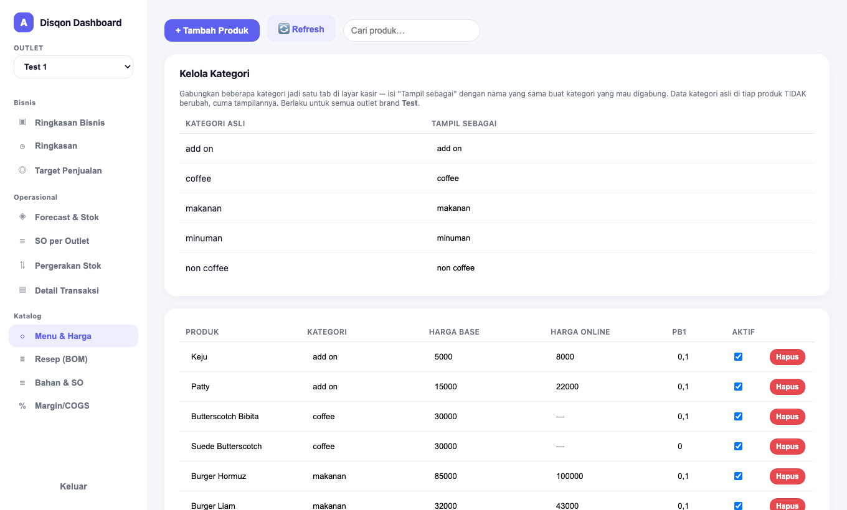Click Hapus for Patty
847x510 pixels.
point(787,387)
